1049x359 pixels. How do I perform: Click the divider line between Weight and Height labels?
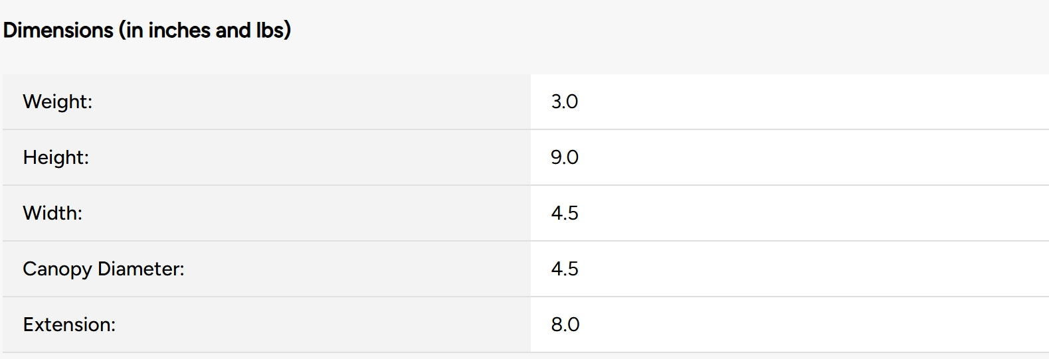[x=266, y=129]
